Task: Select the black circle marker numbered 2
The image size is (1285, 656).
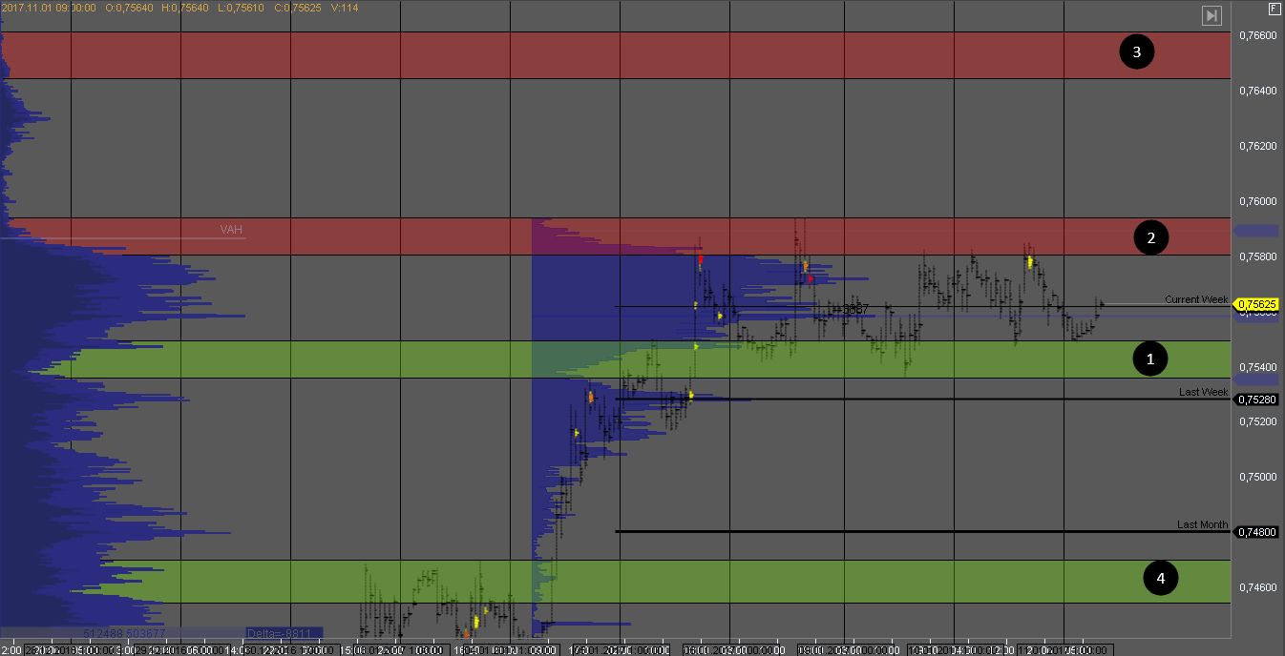Action: tap(1150, 238)
